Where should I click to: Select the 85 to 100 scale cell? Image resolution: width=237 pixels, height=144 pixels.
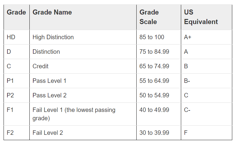152,37
